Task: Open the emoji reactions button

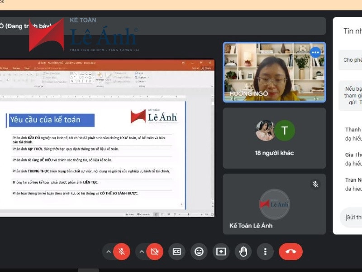Action: coord(199,252)
